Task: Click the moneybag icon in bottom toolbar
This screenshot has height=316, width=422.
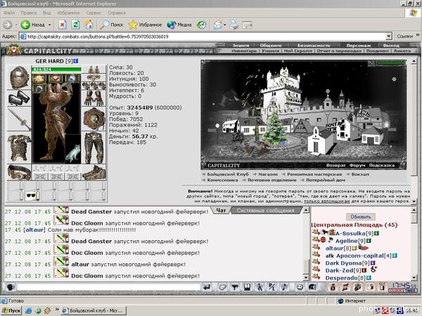Action: (333, 287)
